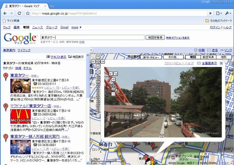The height and width of the screenshot is (165, 234).
Task: Open result A 東京タワー
Action: tap(19, 75)
